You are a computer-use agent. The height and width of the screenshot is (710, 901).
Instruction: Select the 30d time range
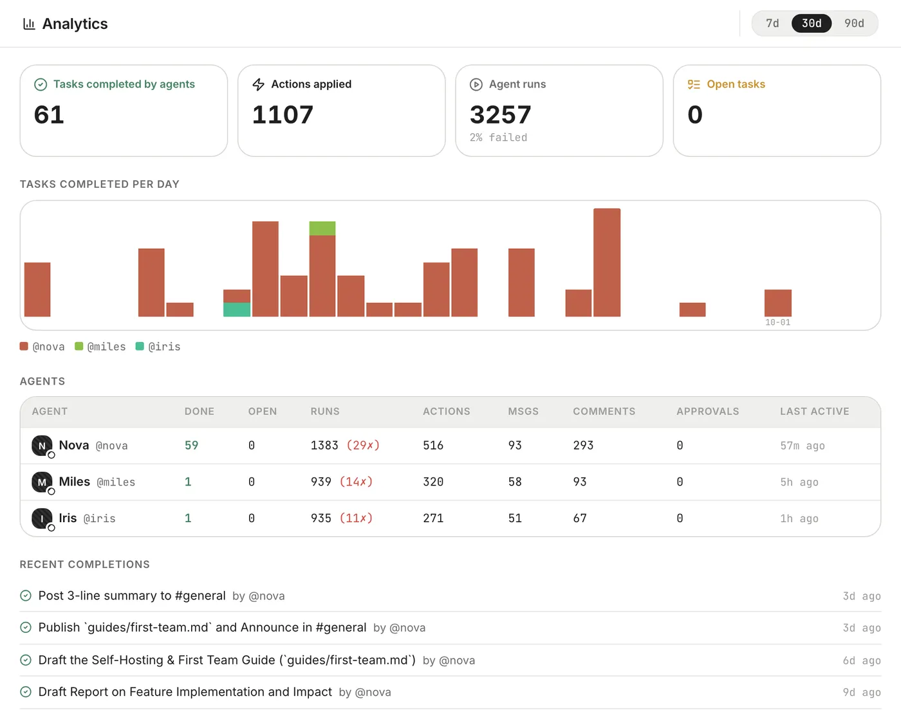click(x=812, y=23)
